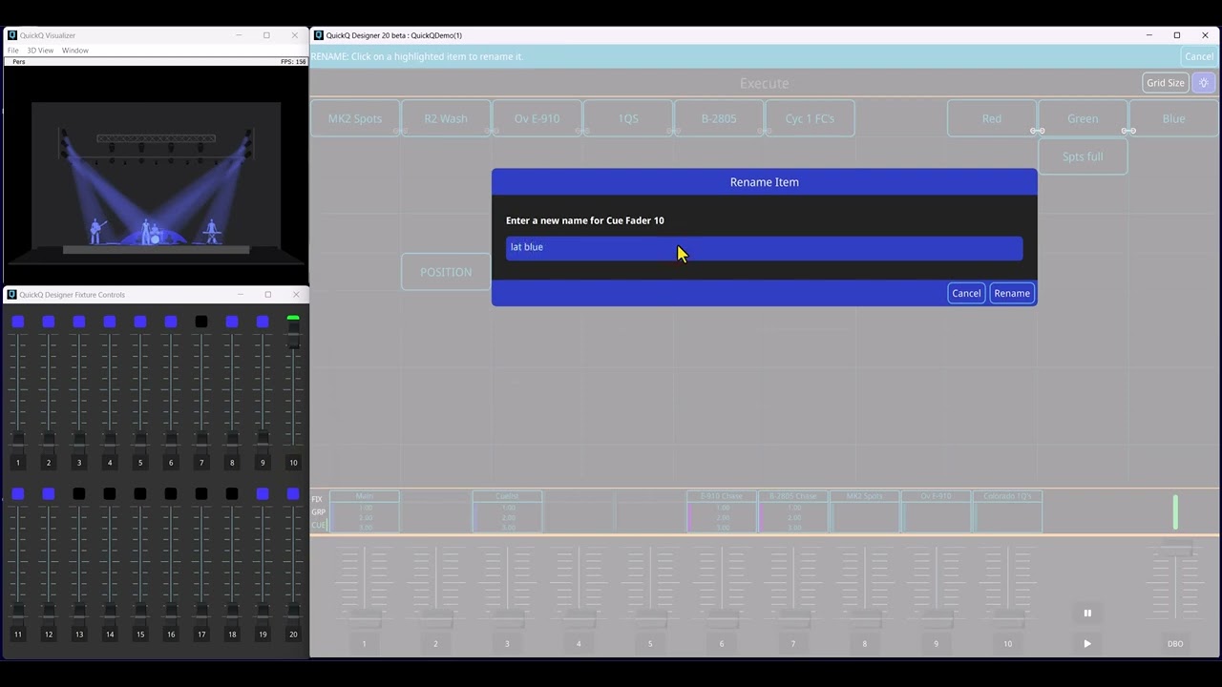
Task: Click the brightness sun icon beside Grid Size
Action: pyautogui.click(x=1204, y=83)
